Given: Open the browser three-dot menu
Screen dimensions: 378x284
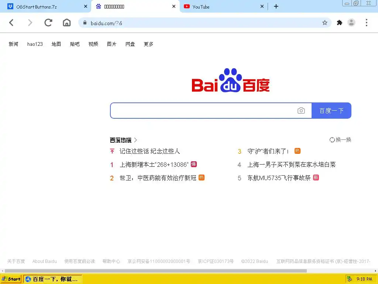Looking at the screenshot, I should pos(367,23).
